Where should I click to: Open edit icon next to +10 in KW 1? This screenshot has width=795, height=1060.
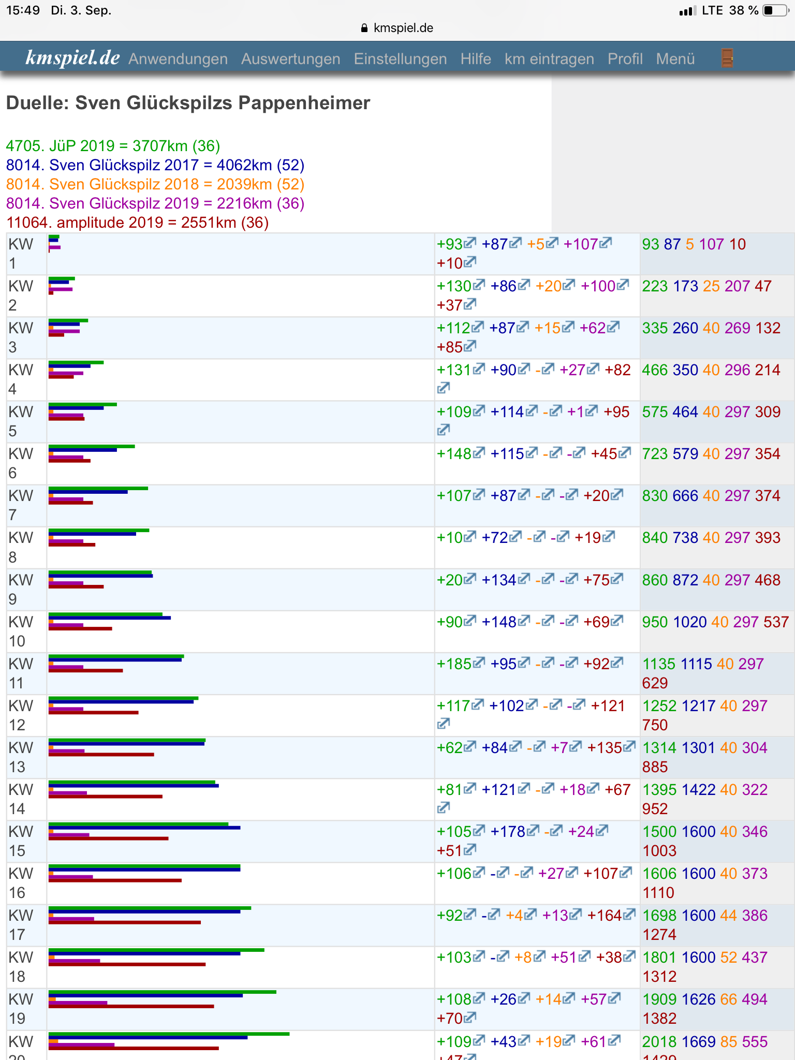[x=470, y=262]
